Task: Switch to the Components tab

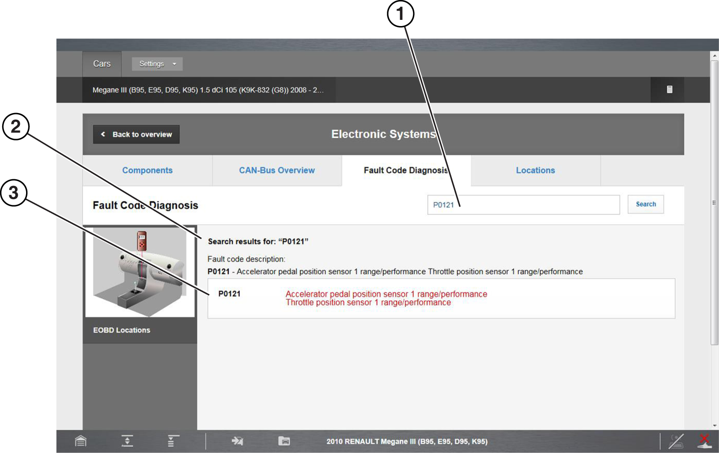Action: [x=148, y=170]
